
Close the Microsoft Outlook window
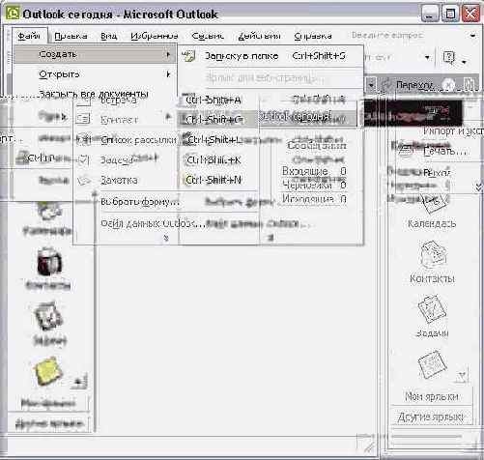click(470, 14)
